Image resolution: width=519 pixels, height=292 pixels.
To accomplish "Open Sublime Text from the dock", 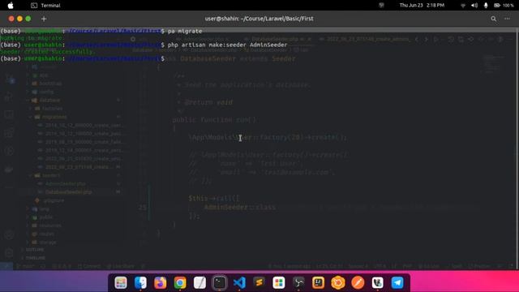I will 259,283.
